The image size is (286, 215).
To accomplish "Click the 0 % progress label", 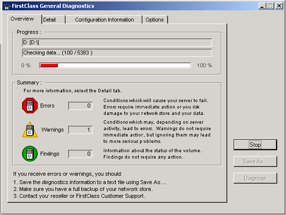I will pos(26,65).
